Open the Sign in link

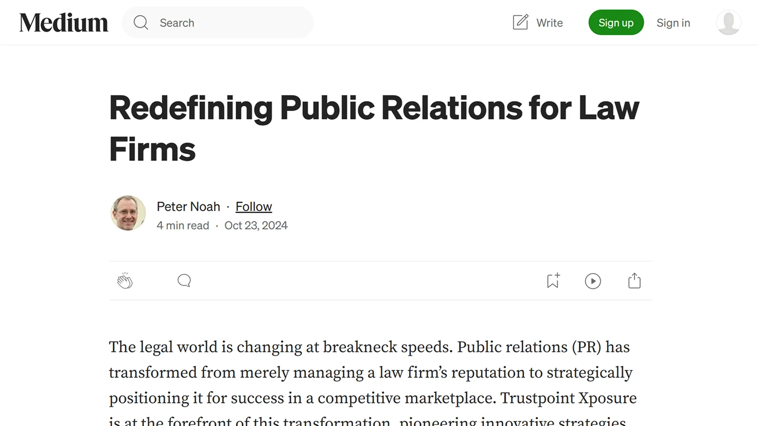(x=673, y=23)
